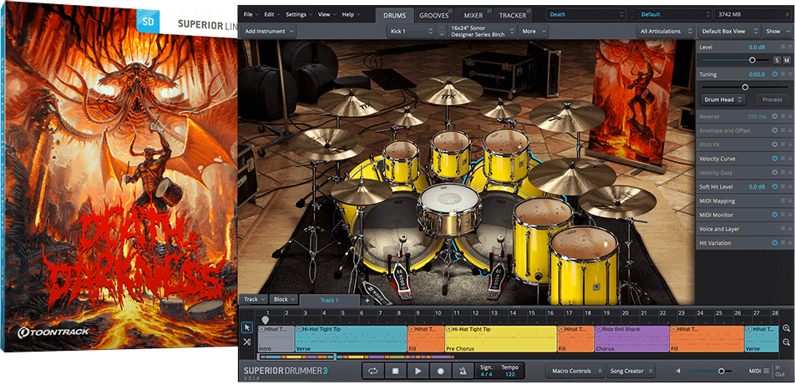Toggle the metronome icon
Viewport: 795px width, 385px height.
462,371
